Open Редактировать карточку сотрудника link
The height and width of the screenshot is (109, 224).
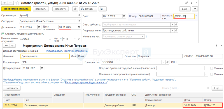[67, 51]
